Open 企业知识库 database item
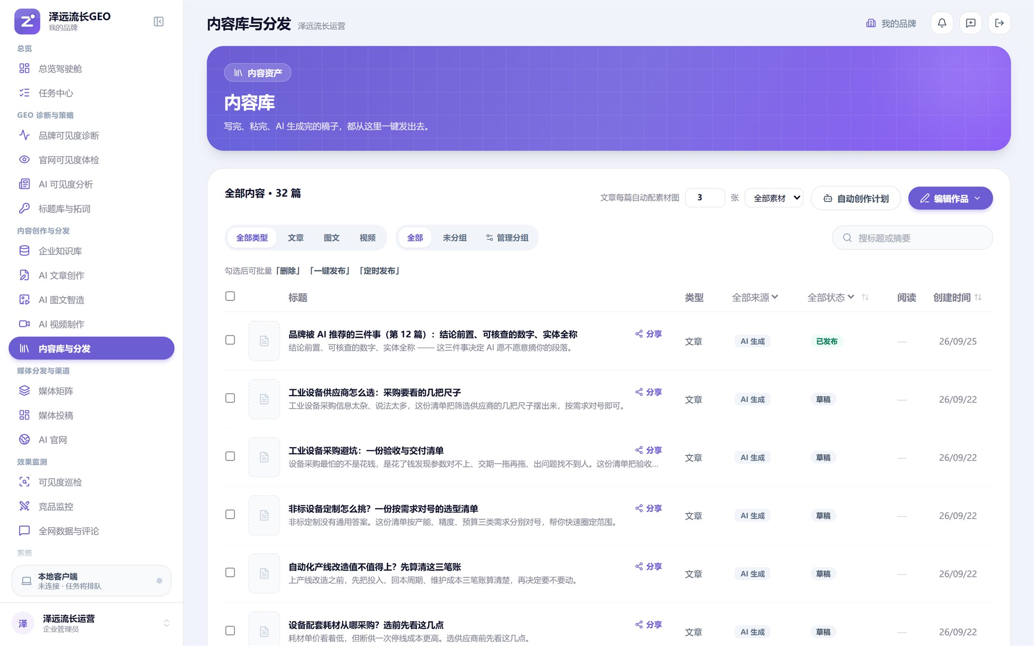Screen dimensions: 1034x646 (x=92, y=251)
